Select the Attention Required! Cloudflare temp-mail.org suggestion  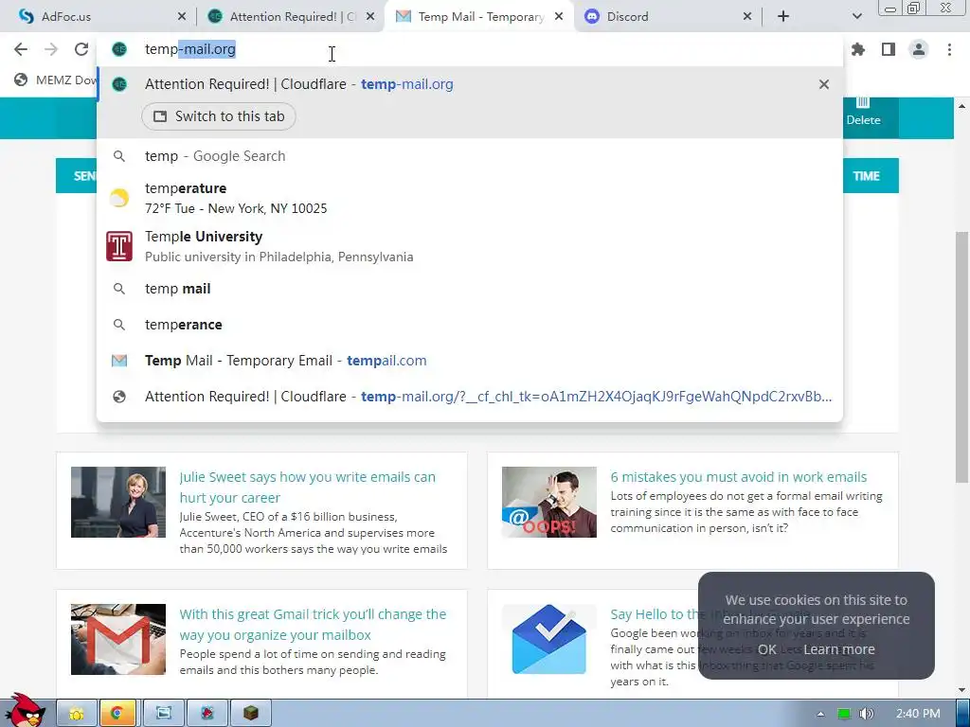pos(470,84)
